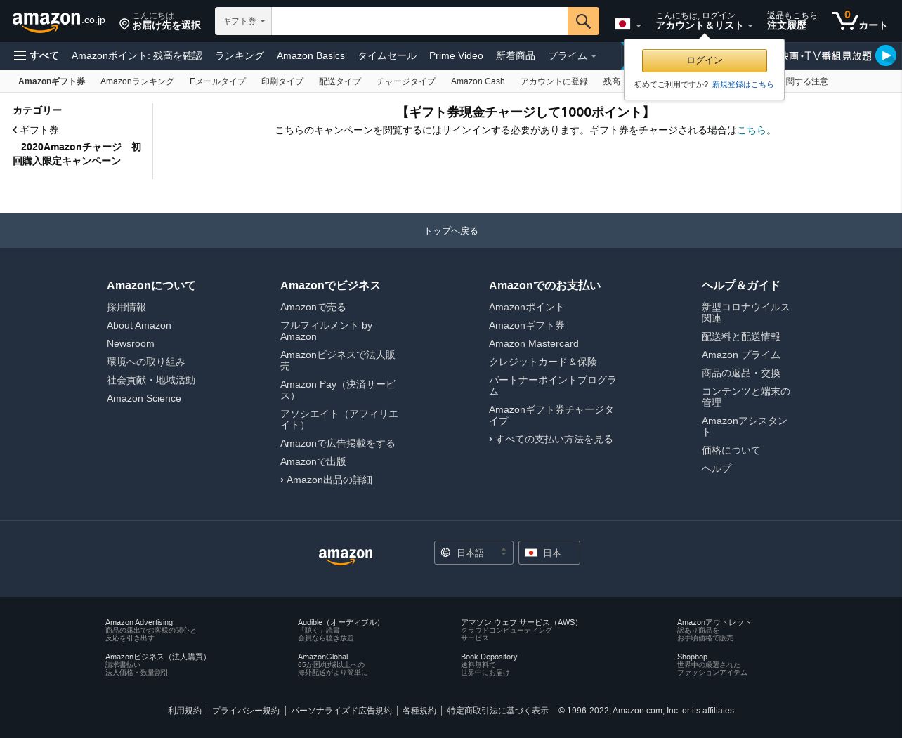The width and height of the screenshot is (902, 738).
Task: Click globe language selector 日本語 in footer
Action: [x=473, y=553]
